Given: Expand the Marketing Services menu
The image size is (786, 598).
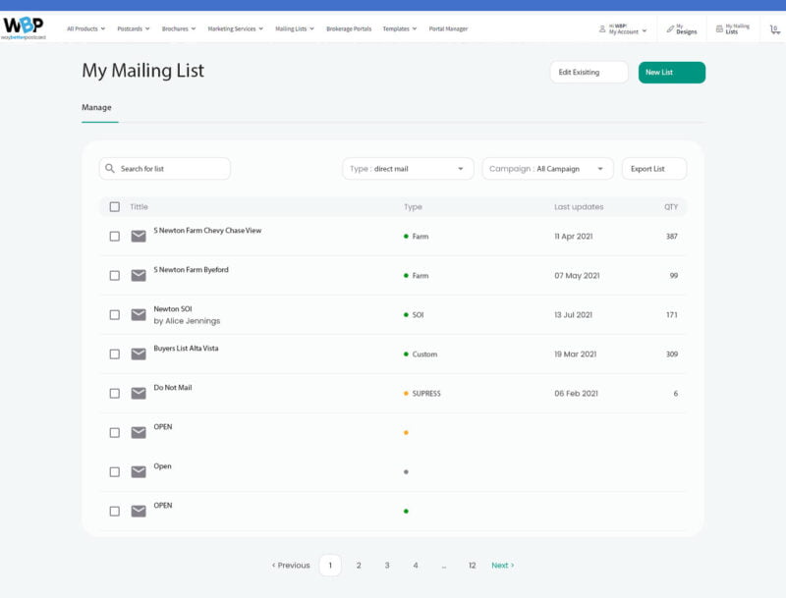Looking at the screenshot, I should pyautogui.click(x=235, y=28).
